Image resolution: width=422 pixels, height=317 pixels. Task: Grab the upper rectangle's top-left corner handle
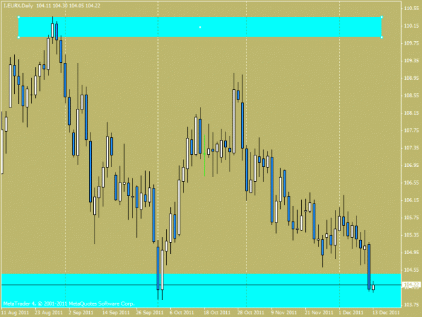coord(19,18)
